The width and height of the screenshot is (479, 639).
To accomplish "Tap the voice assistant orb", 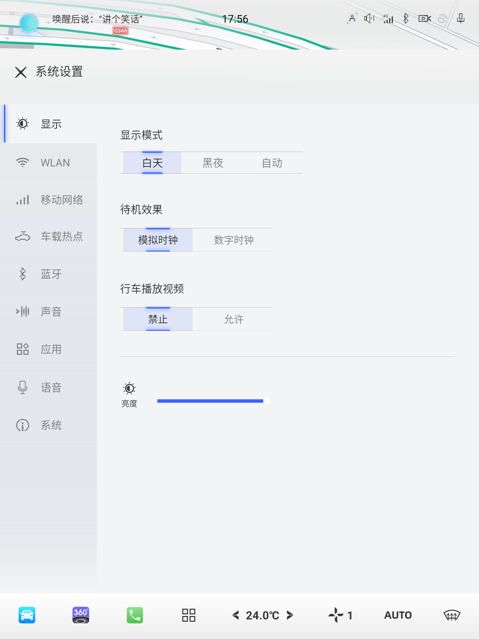I will click(x=29, y=23).
